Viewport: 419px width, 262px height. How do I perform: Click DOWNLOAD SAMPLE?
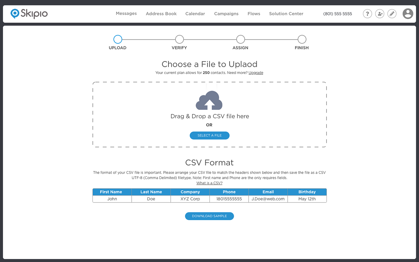click(209, 216)
